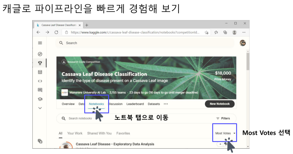Viewport: 293px width, 154px height.
Task: Click the lock icon in address bar
Action: 66,32
